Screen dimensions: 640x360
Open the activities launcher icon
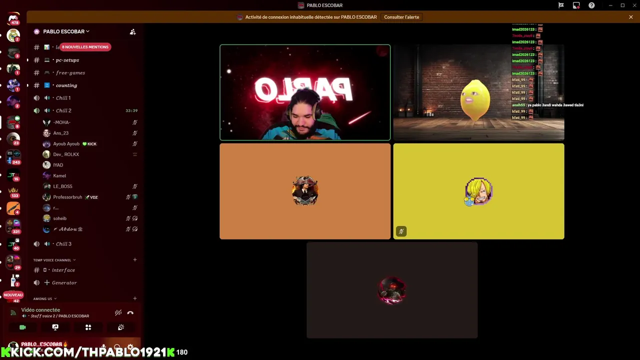(x=88, y=327)
